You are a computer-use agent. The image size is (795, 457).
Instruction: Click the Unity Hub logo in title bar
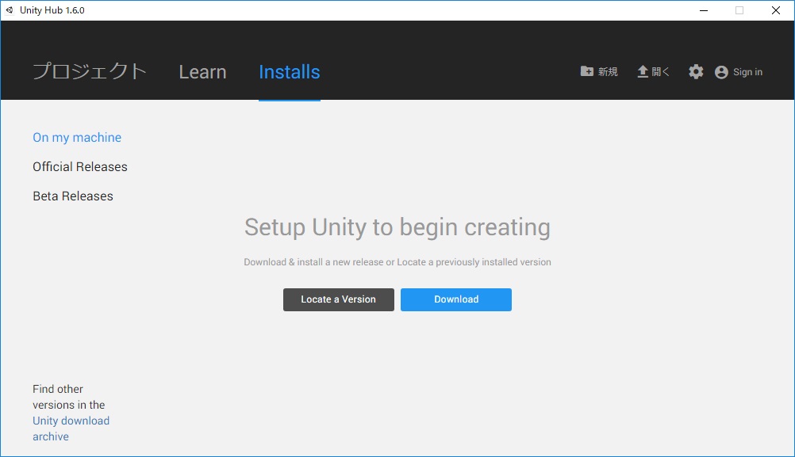(x=10, y=10)
